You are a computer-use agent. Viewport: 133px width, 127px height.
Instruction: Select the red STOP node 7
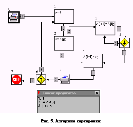click(x=16, y=80)
